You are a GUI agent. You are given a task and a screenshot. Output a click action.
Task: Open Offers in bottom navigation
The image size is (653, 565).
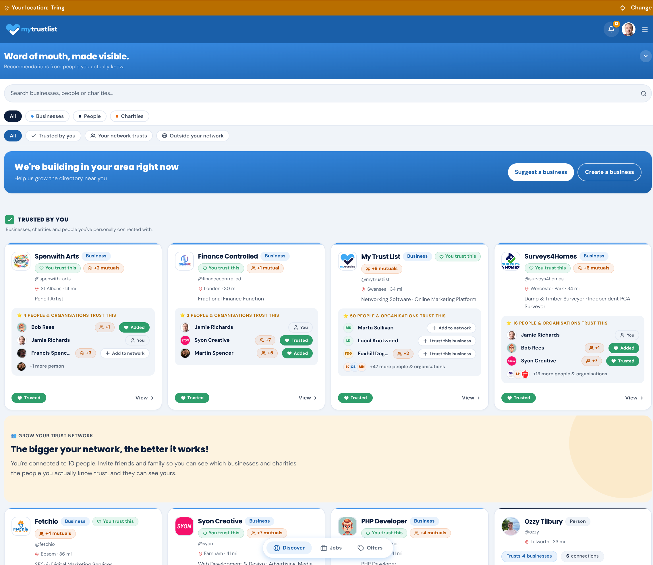coord(370,548)
